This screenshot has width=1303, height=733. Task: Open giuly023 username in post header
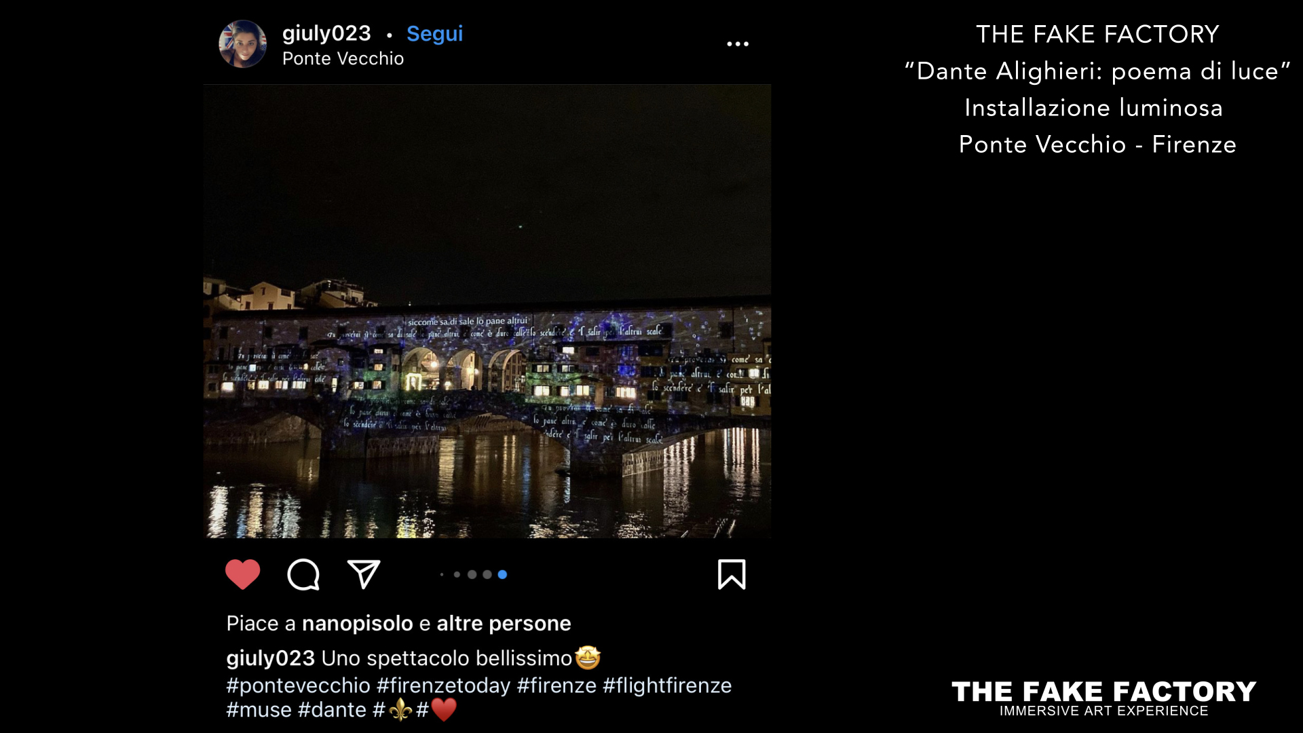tap(326, 33)
